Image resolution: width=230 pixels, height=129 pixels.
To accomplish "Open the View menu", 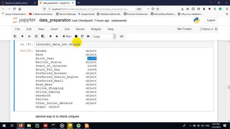I will pos(41,29).
